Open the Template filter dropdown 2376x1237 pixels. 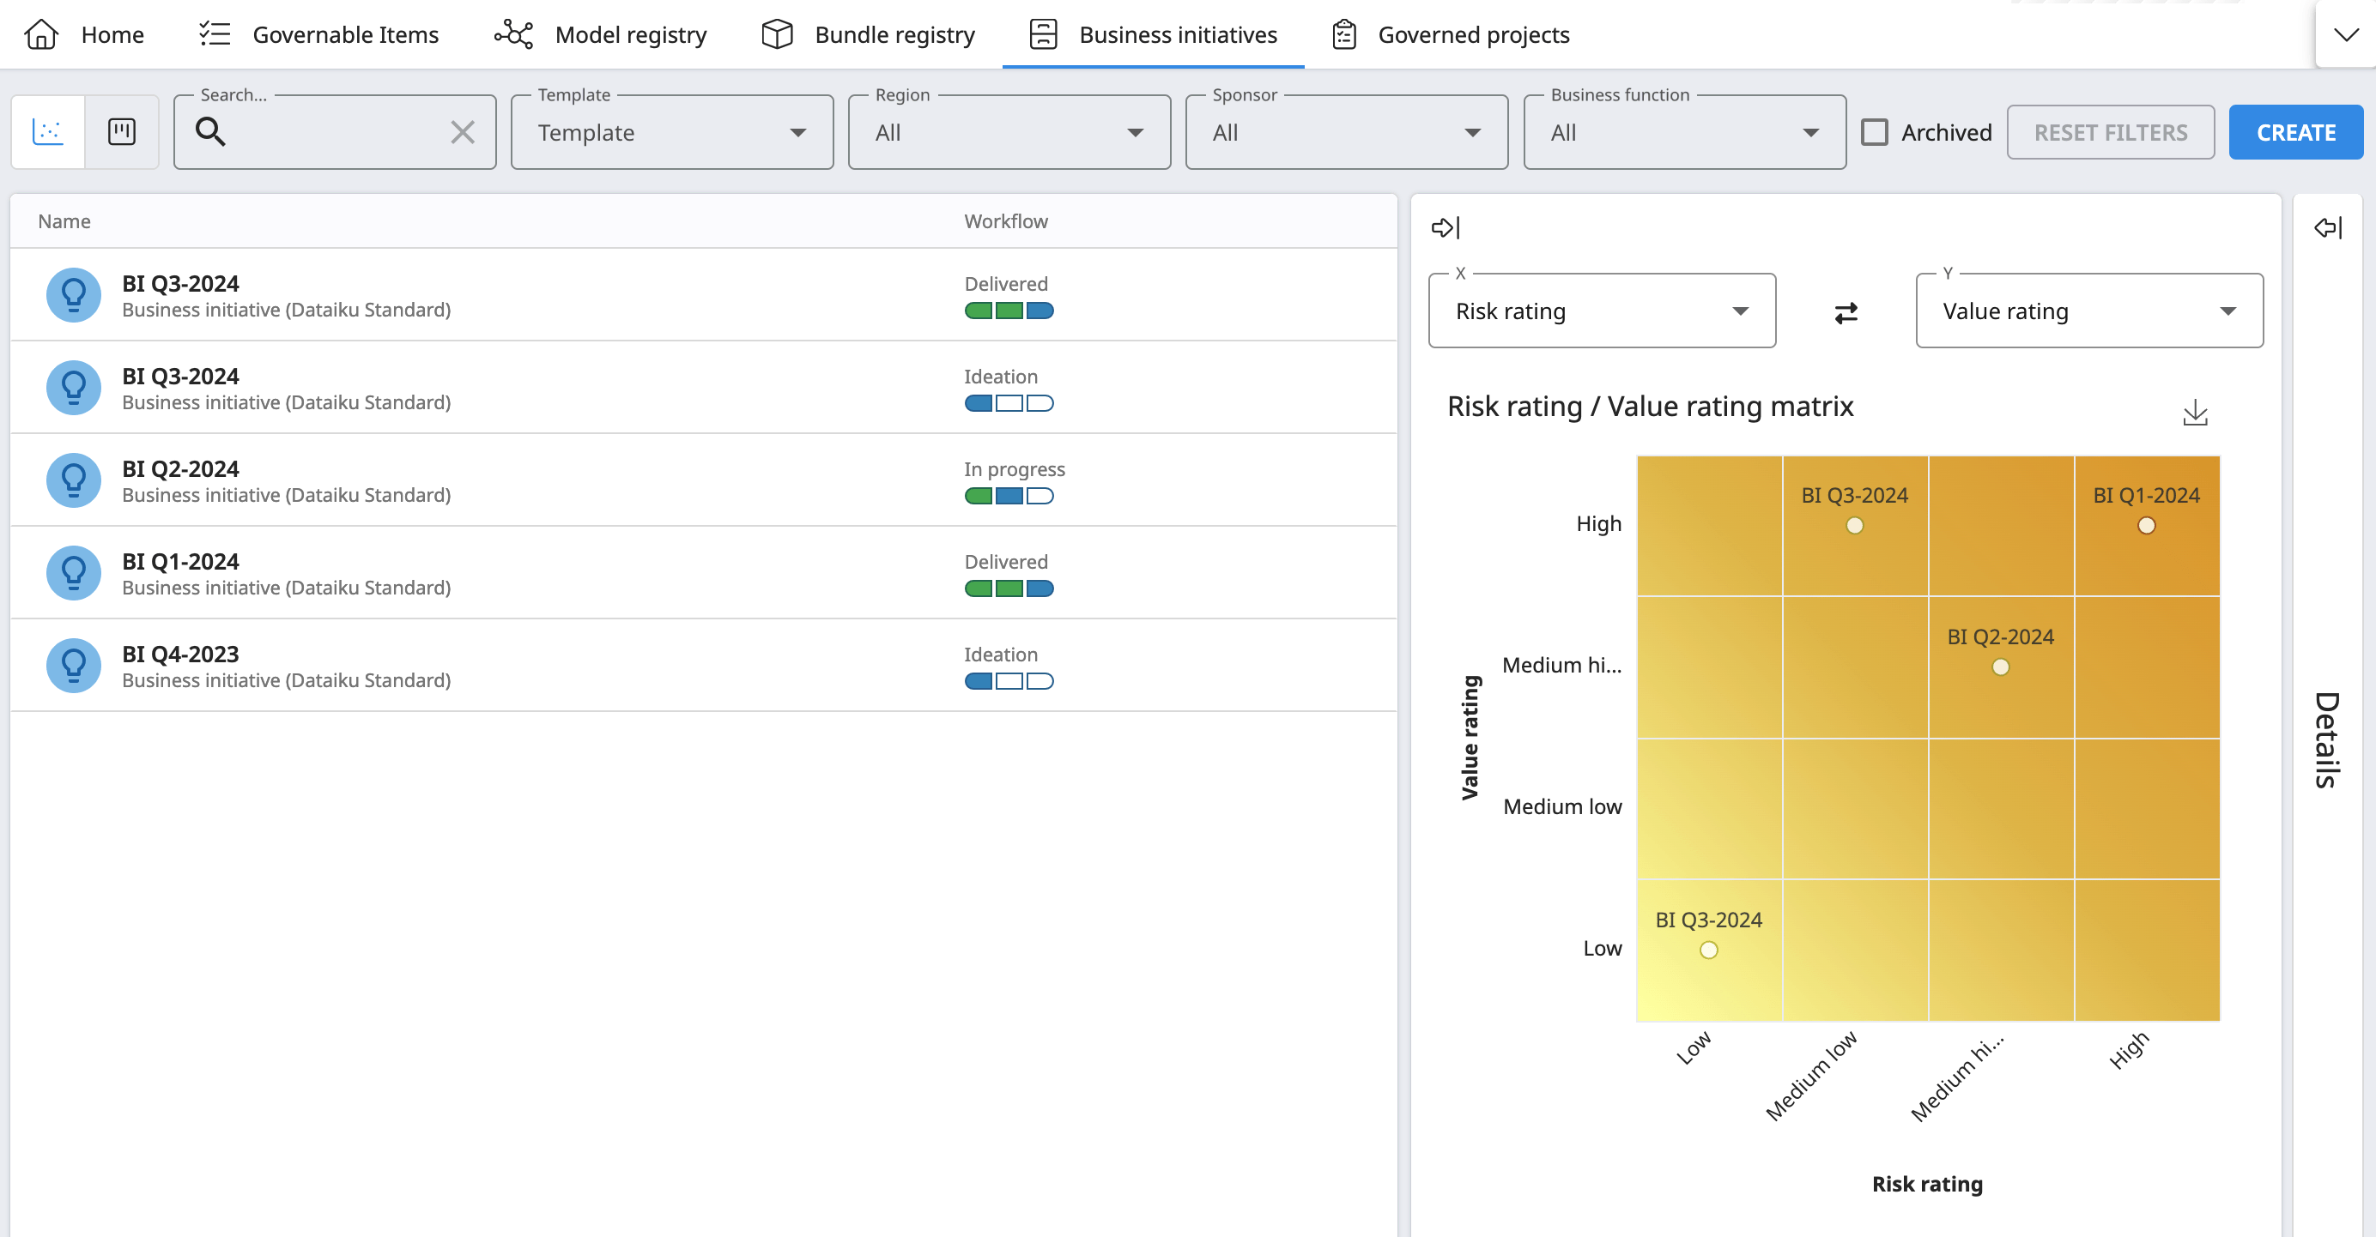672,132
